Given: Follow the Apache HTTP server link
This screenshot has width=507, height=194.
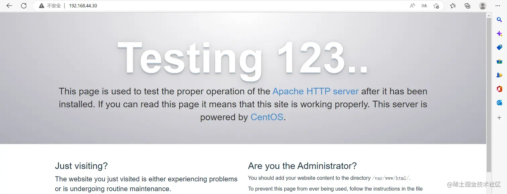Looking at the screenshot, I should (315, 91).
